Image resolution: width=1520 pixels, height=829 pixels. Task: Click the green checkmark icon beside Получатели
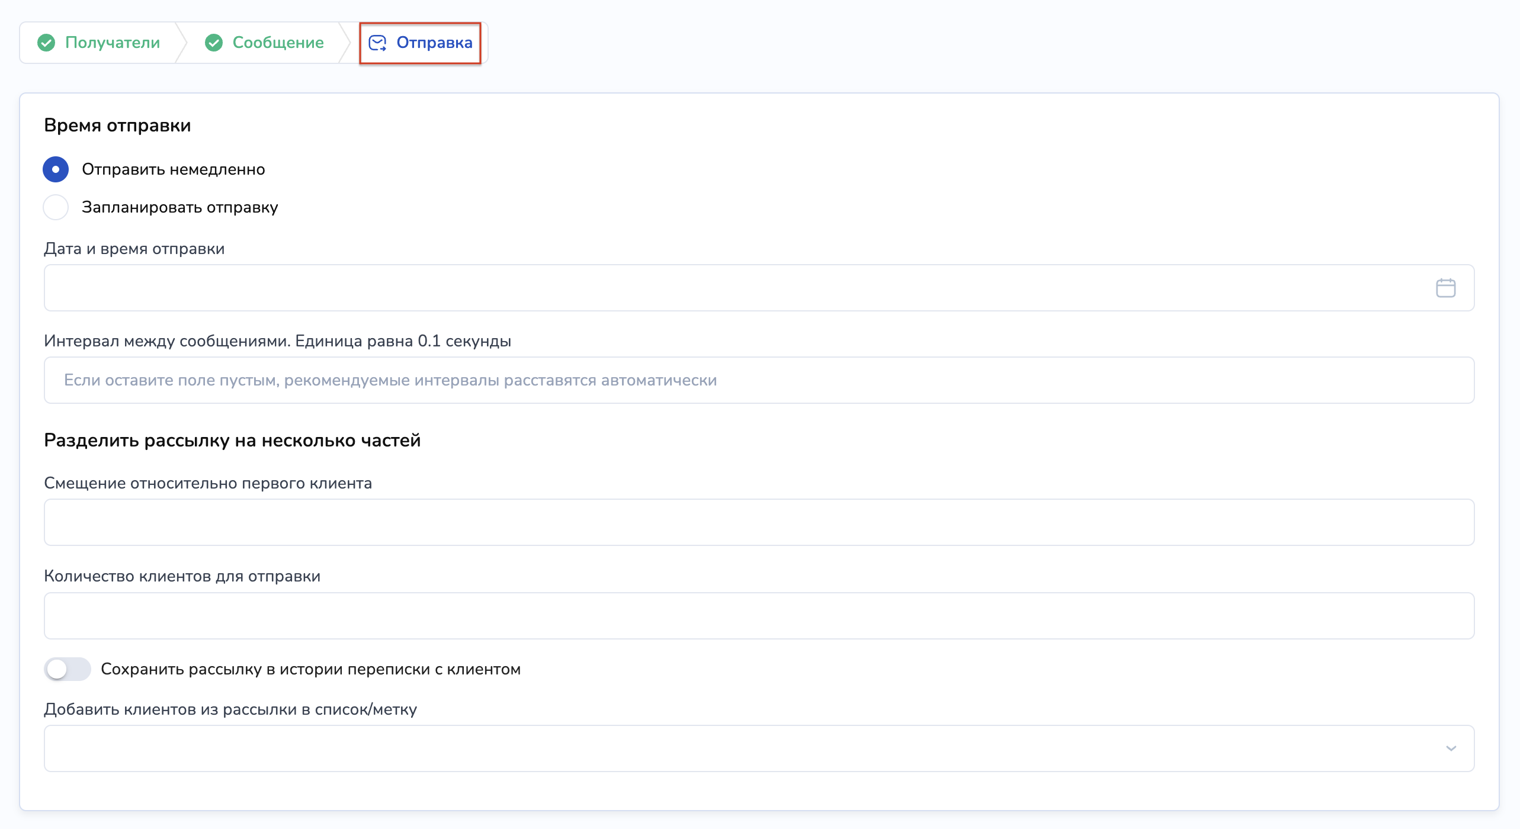(x=46, y=43)
